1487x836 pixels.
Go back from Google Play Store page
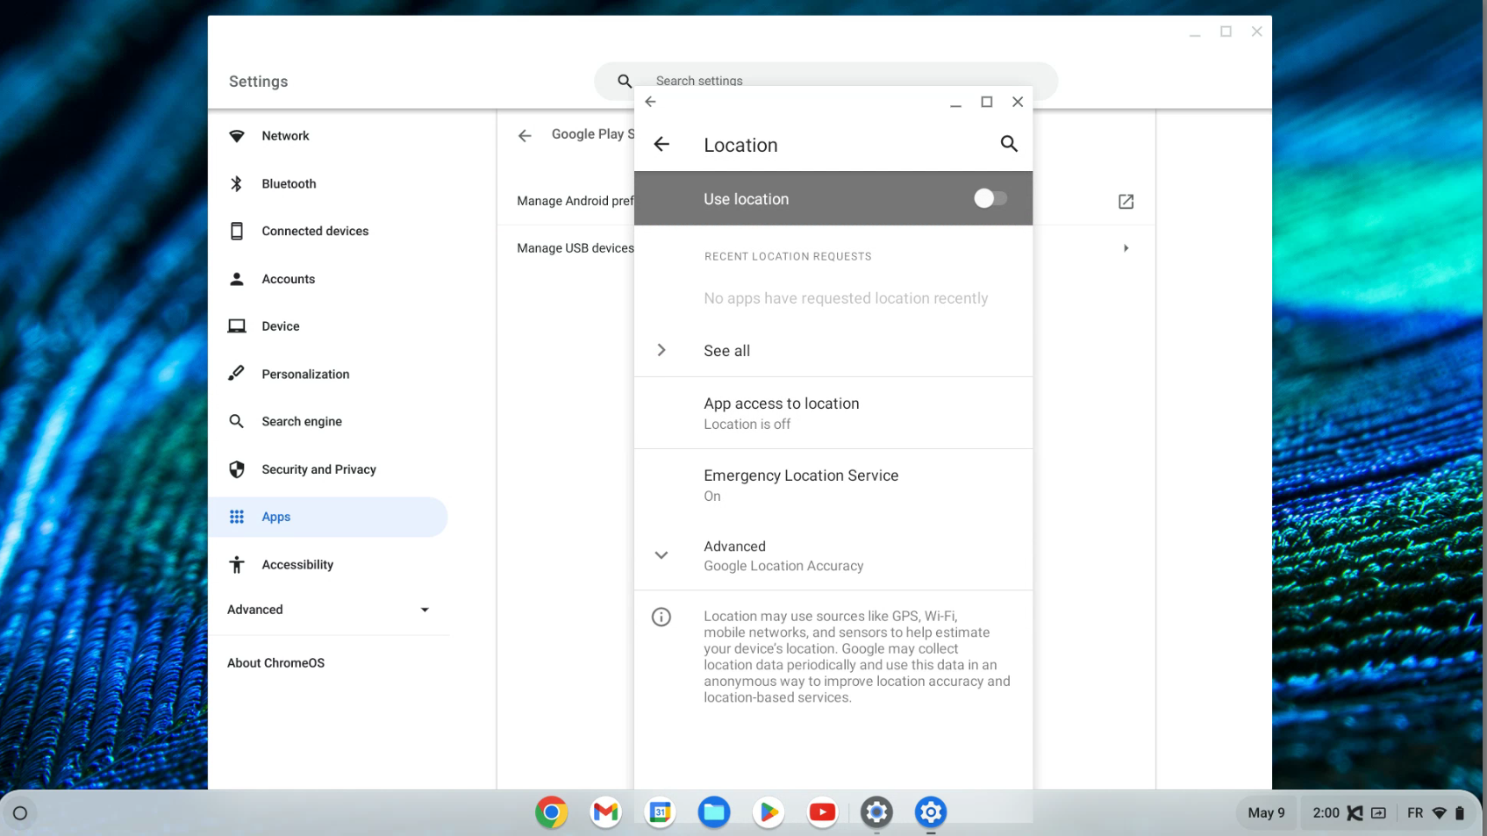[525, 135]
